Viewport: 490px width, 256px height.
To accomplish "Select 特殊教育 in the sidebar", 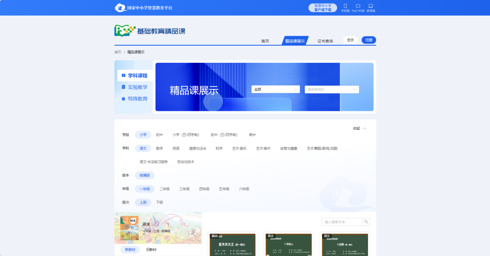I will pyautogui.click(x=135, y=99).
